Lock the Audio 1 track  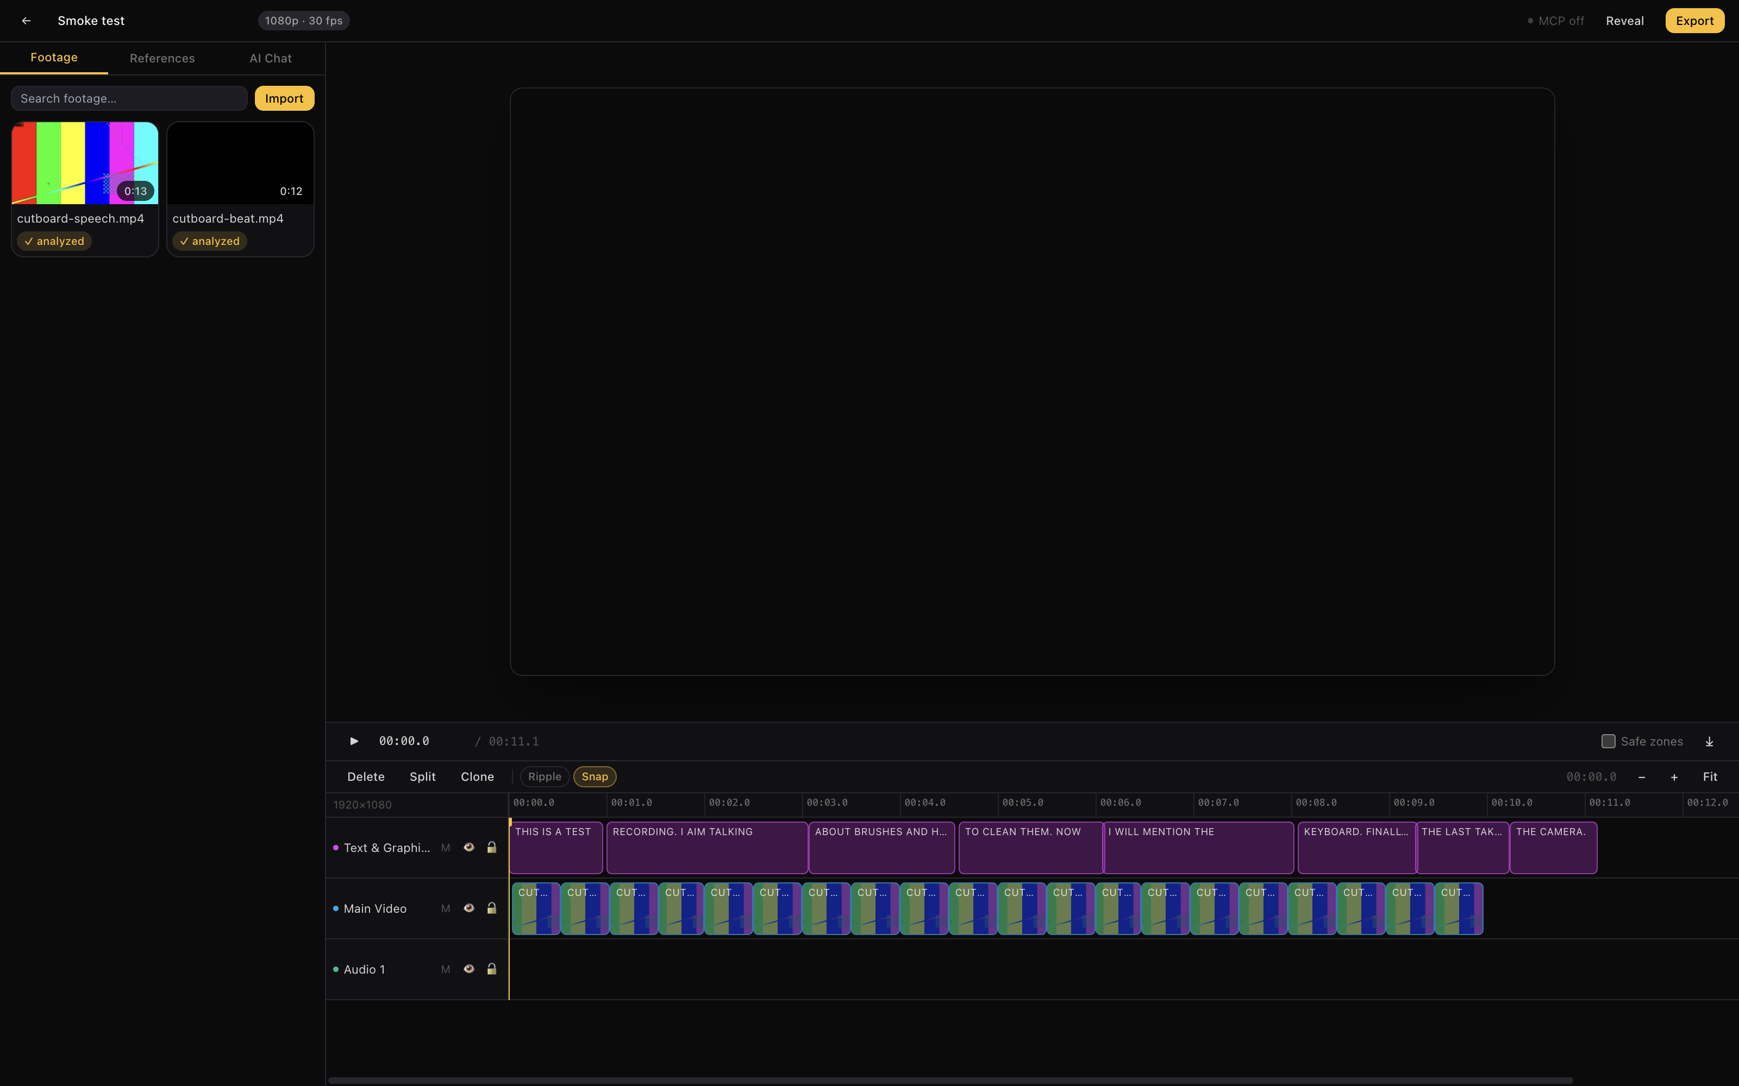(x=491, y=970)
